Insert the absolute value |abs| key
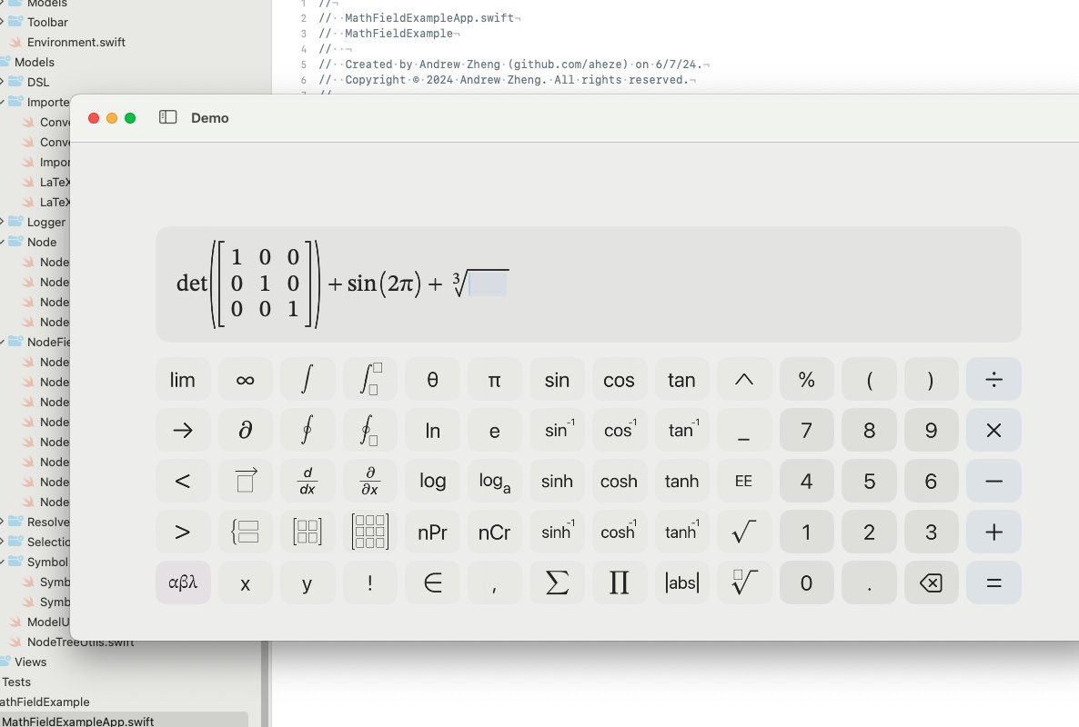The width and height of the screenshot is (1079, 727). tap(681, 583)
